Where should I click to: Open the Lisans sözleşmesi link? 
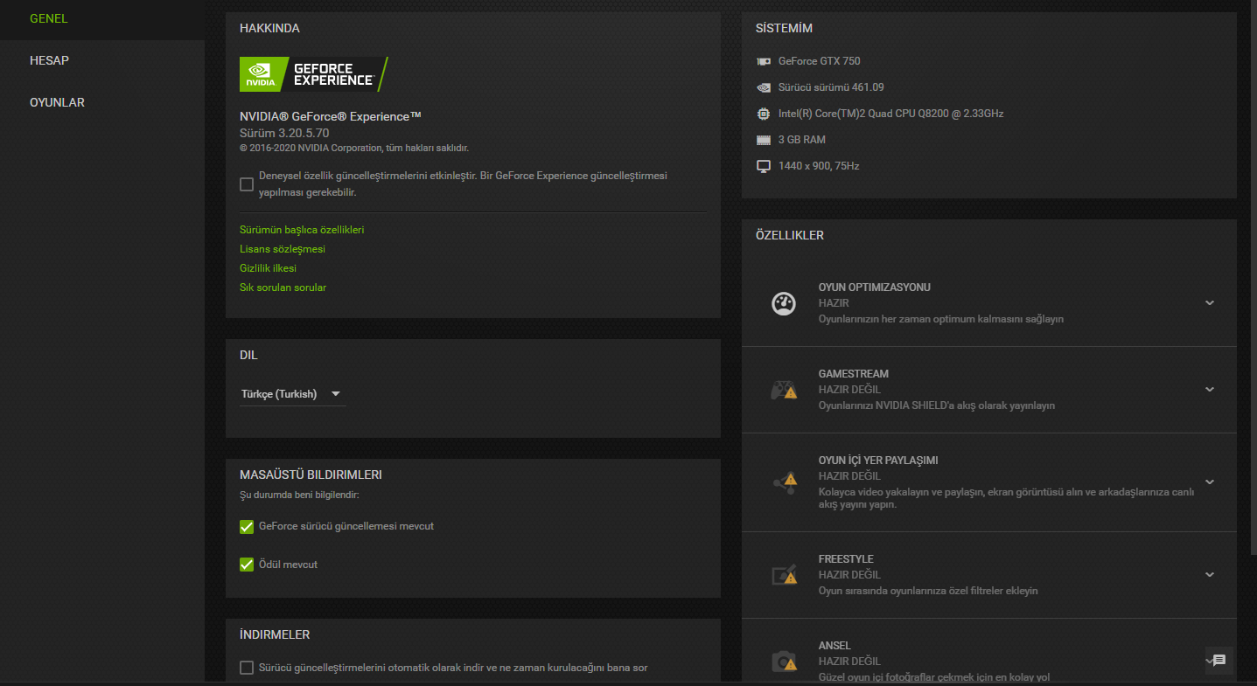tap(283, 249)
